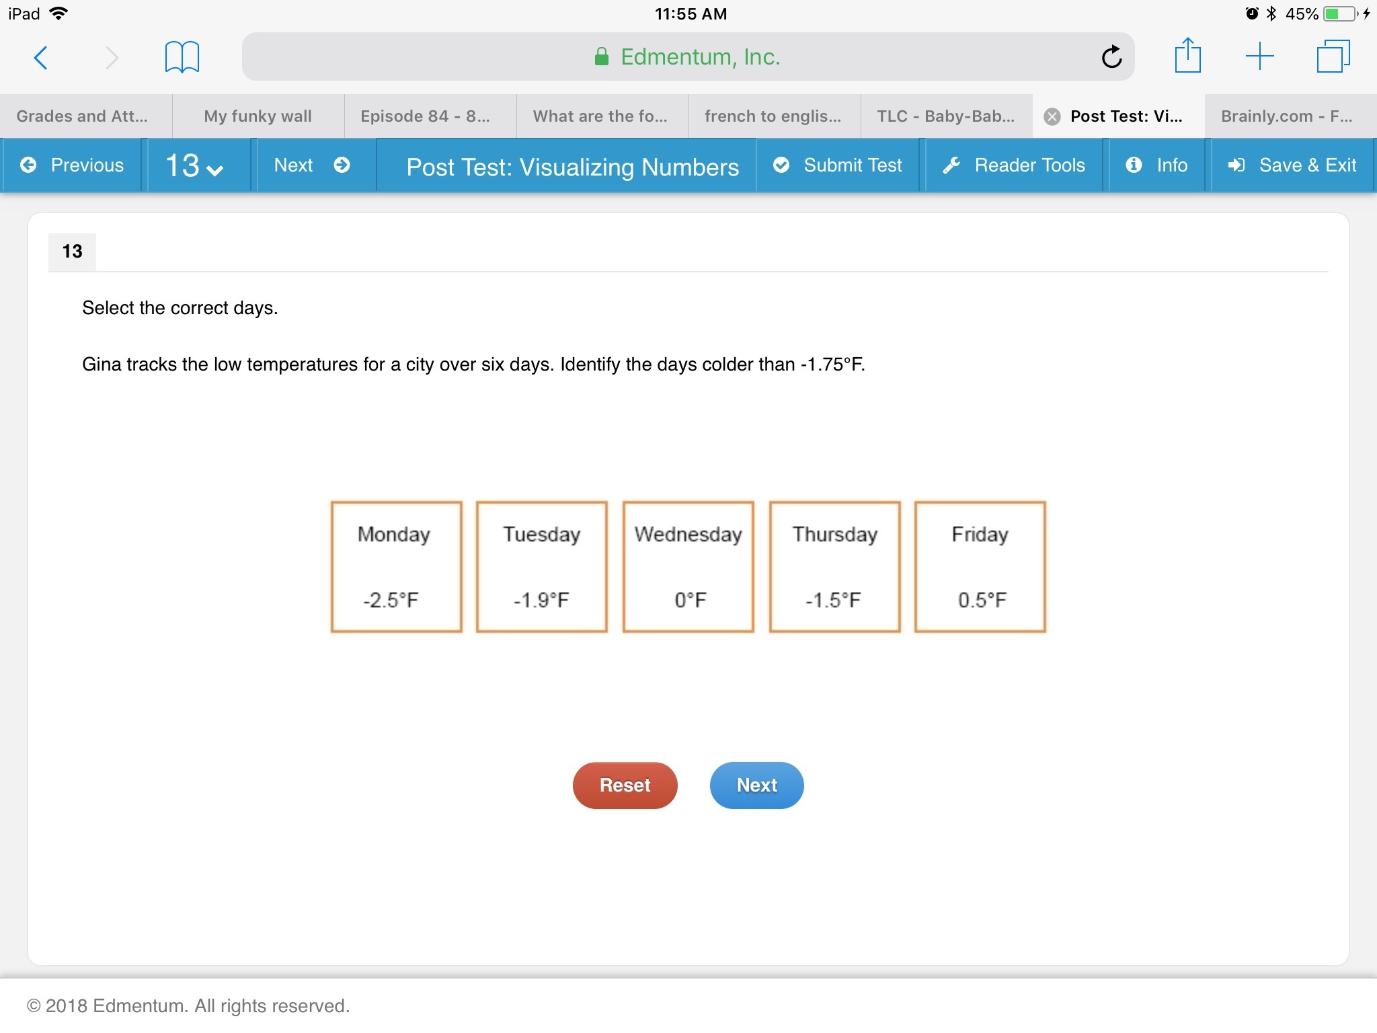This screenshot has width=1377, height=1033.
Task: Click Next in the blue toolbar
Action: click(x=312, y=165)
